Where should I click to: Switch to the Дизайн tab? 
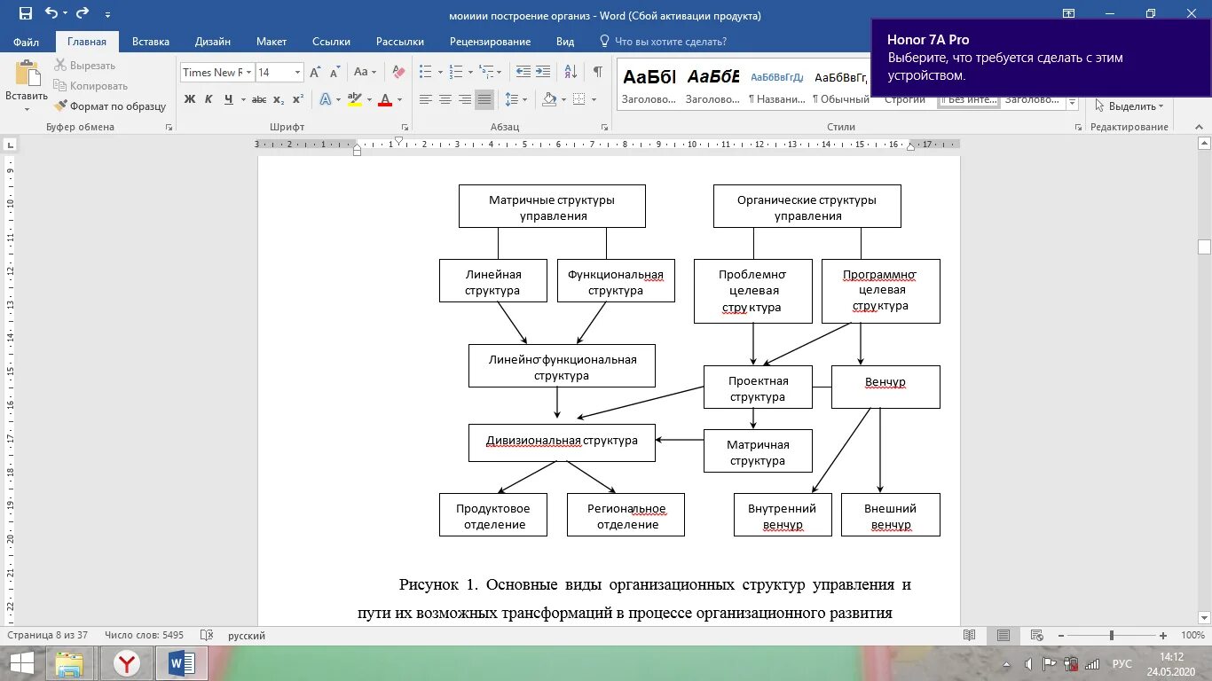[213, 42]
